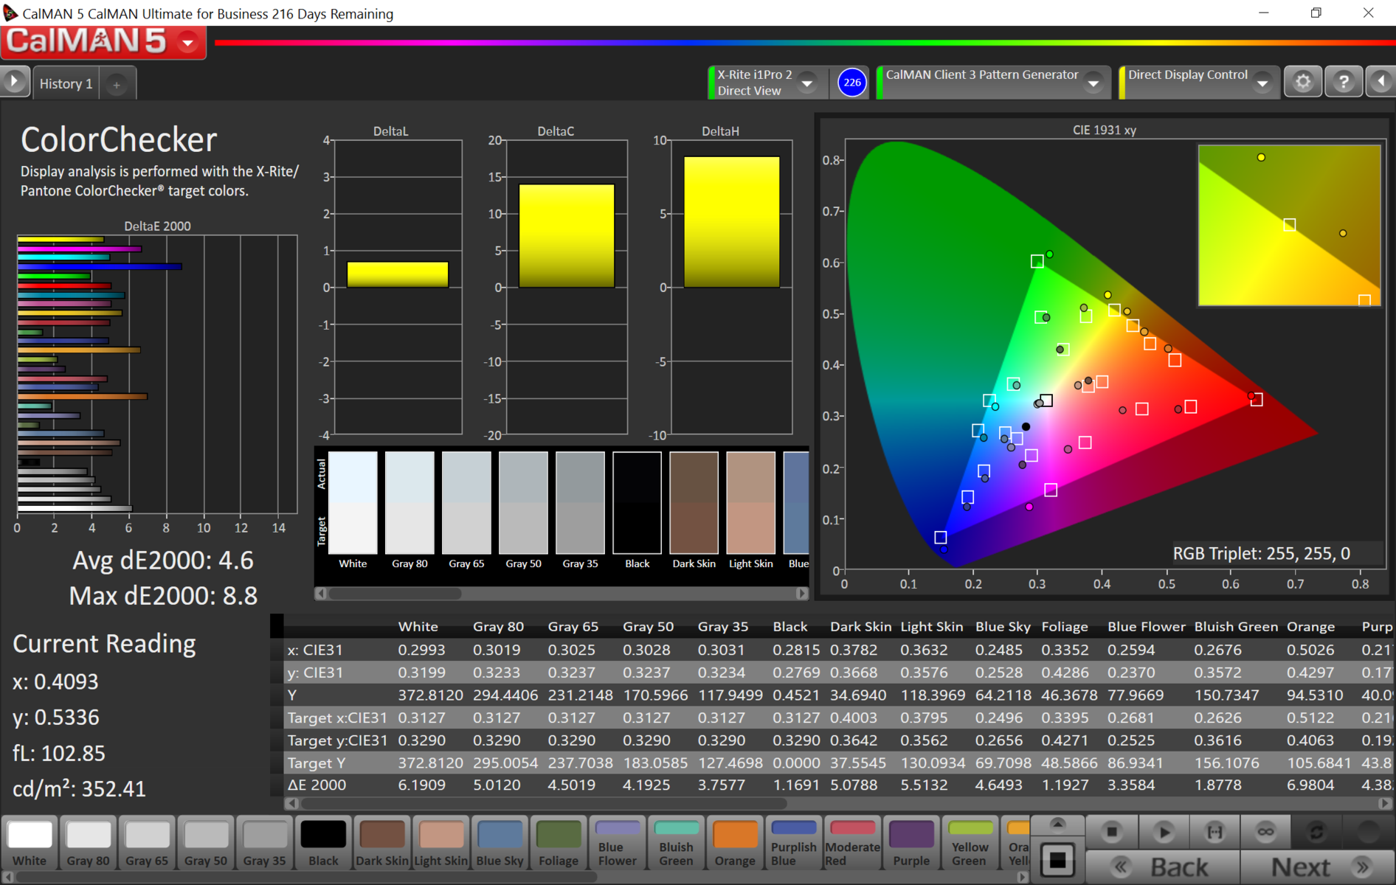Open the X-Rite i1Pro 2 meter dropdown
The height and width of the screenshot is (885, 1396).
pyautogui.click(x=807, y=83)
